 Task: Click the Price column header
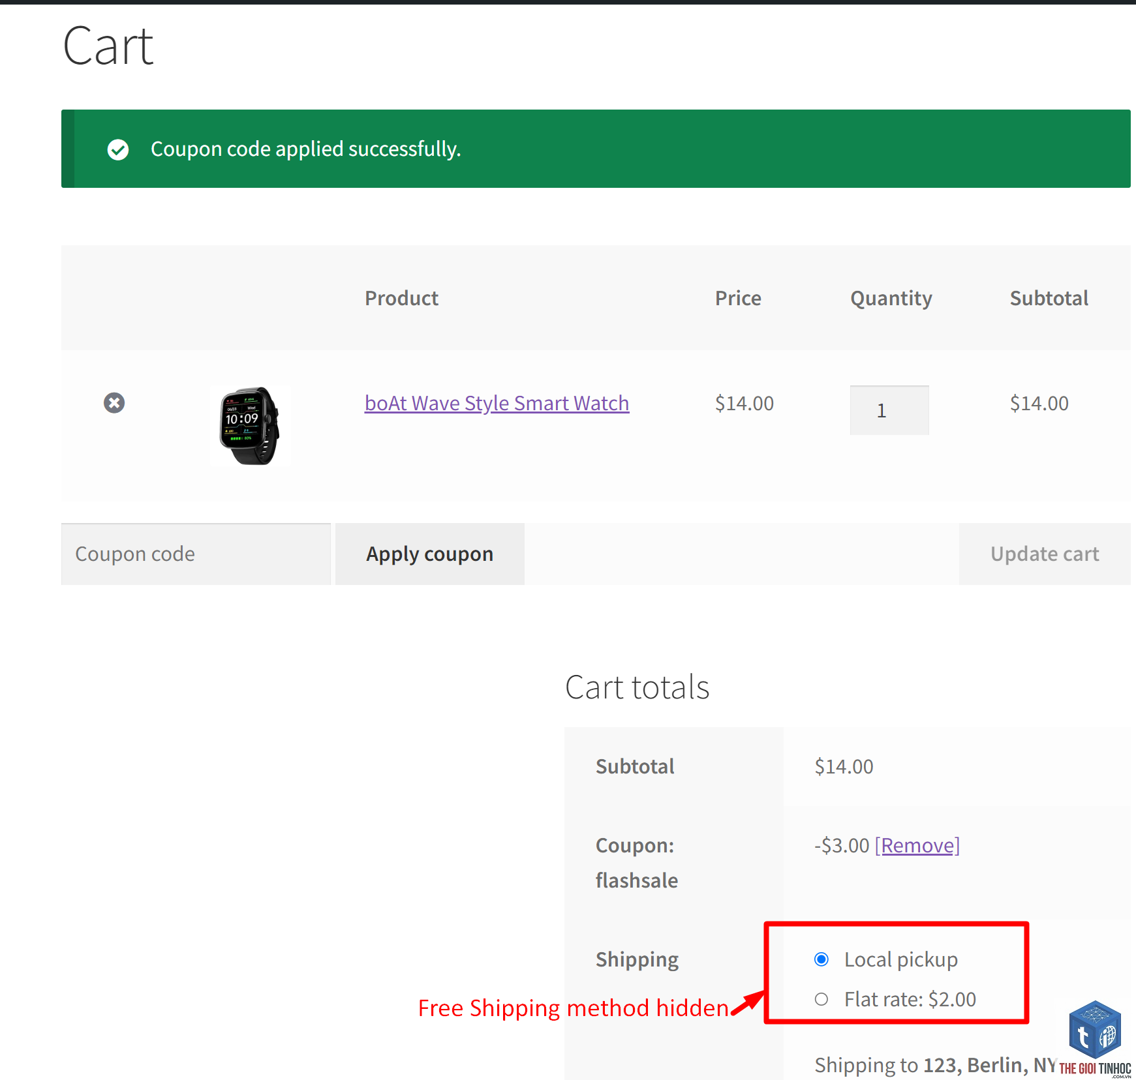point(738,298)
